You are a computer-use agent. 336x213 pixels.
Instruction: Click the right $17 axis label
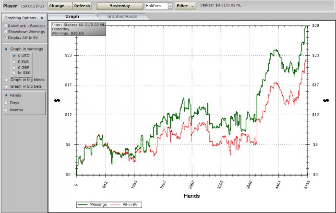315,85
